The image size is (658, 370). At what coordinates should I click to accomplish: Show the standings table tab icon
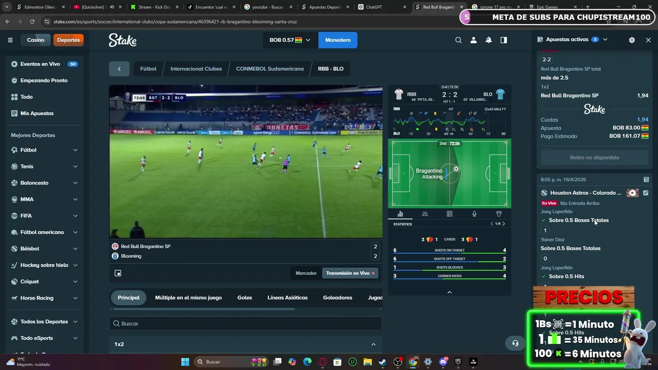(449, 214)
